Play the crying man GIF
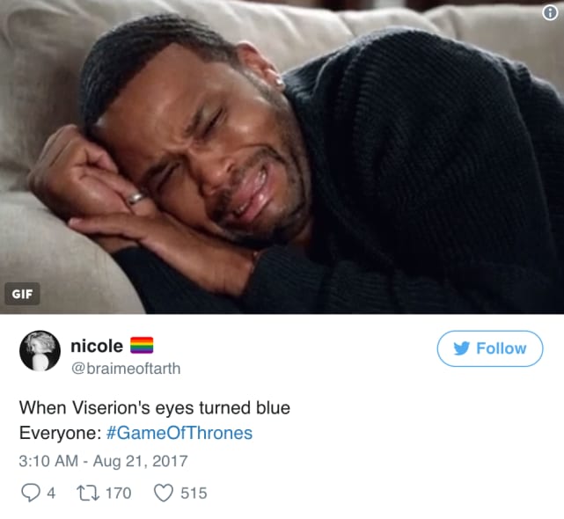The height and width of the screenshot is (519, 564). coord(282,157)
